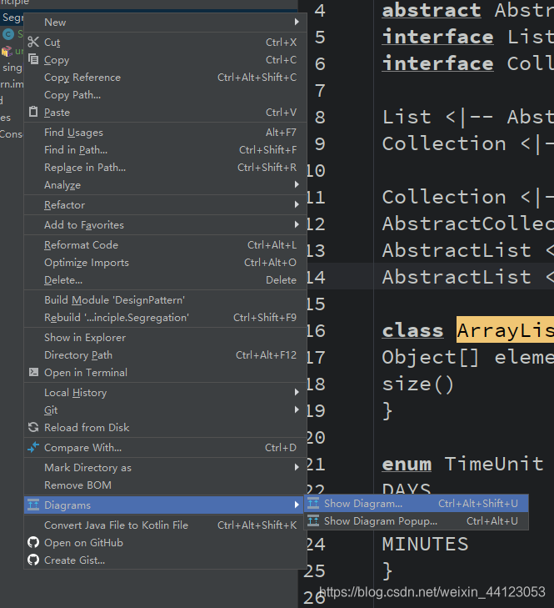
Task: Expand the Refactor submenu arrow
Action: [297, 204]
